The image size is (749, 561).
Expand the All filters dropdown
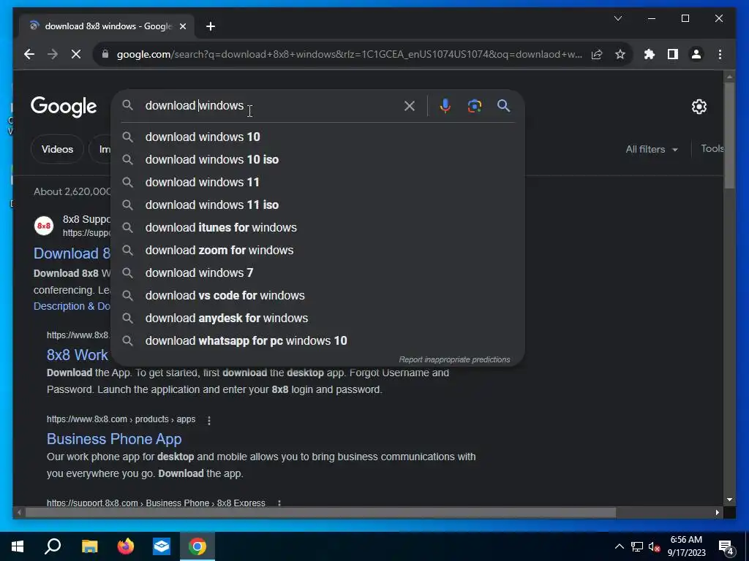tap(652, 149)
